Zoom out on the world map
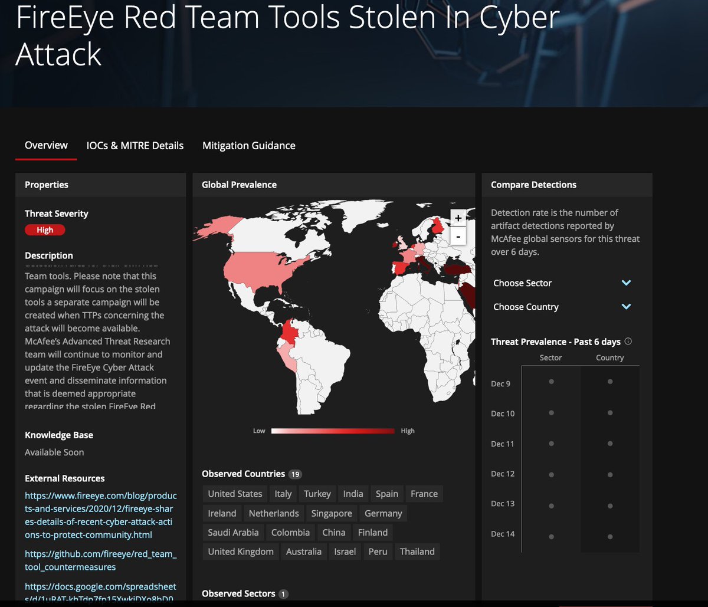This screenshot has width=708, height=607. coord(458,237)
